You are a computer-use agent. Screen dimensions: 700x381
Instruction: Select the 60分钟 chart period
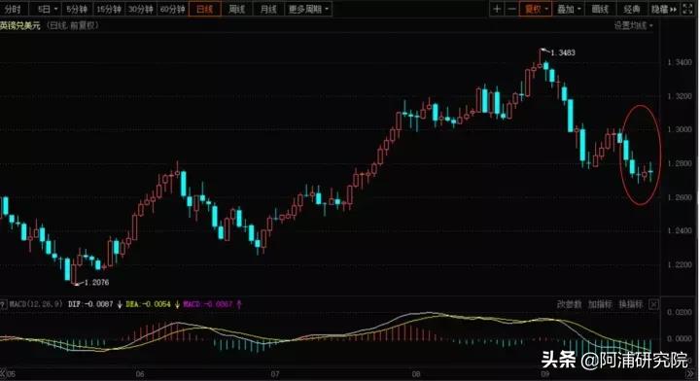click(172, 9)
